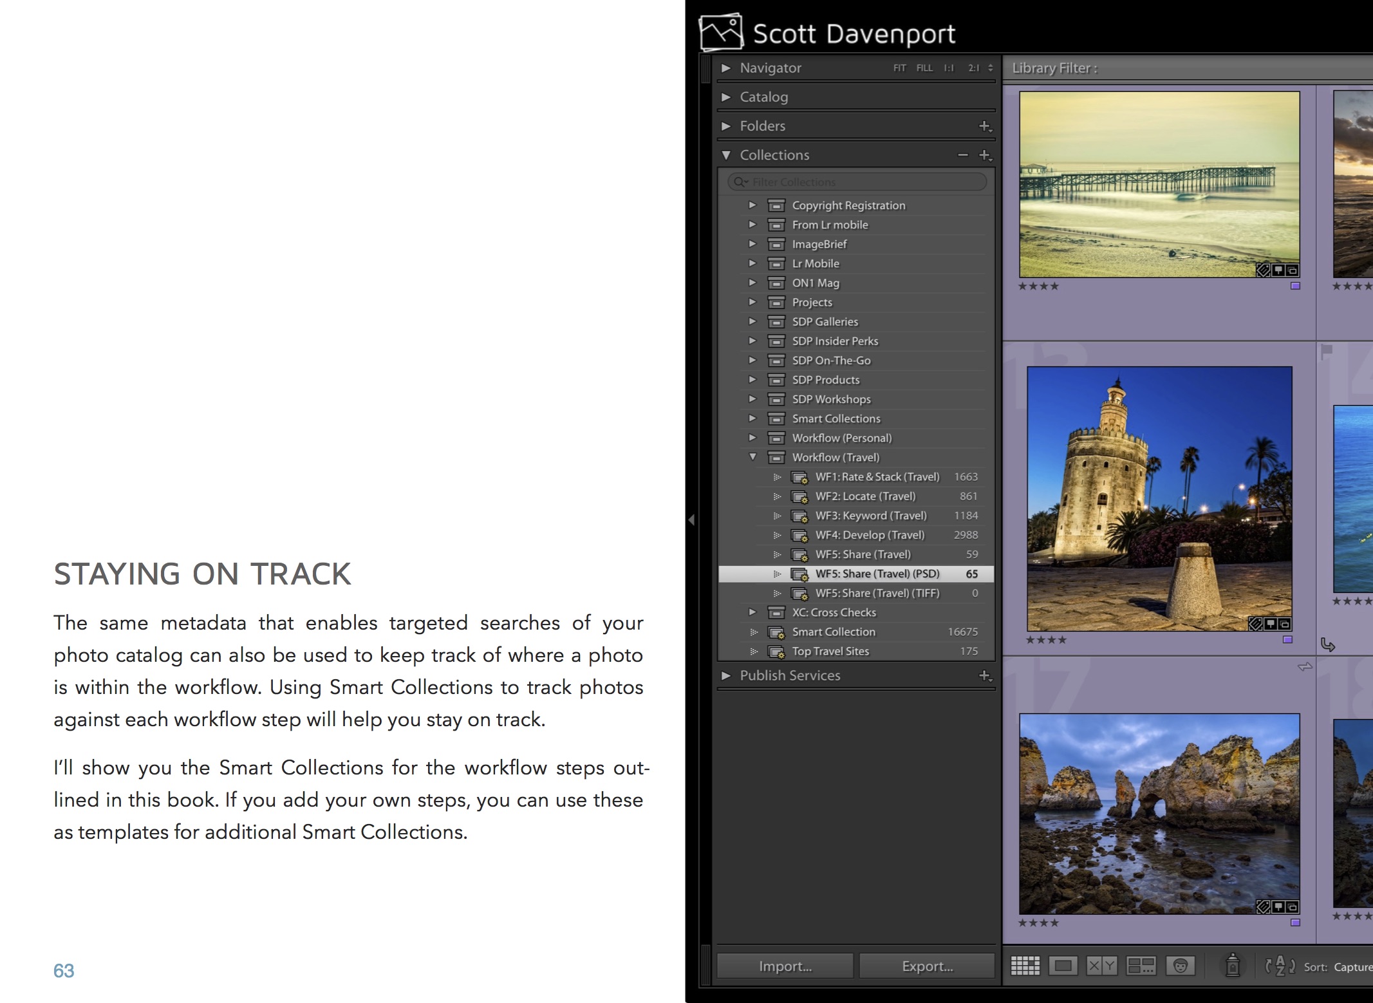
Task: Click the Export... button
Action: (927, 966)
